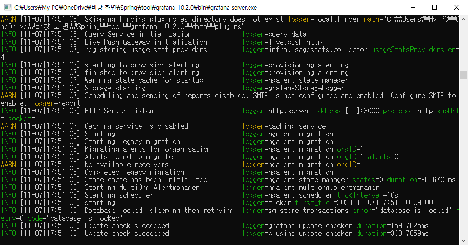
Task: Click 'duration=159.7625ms' value
Action: tap(392, 225)
